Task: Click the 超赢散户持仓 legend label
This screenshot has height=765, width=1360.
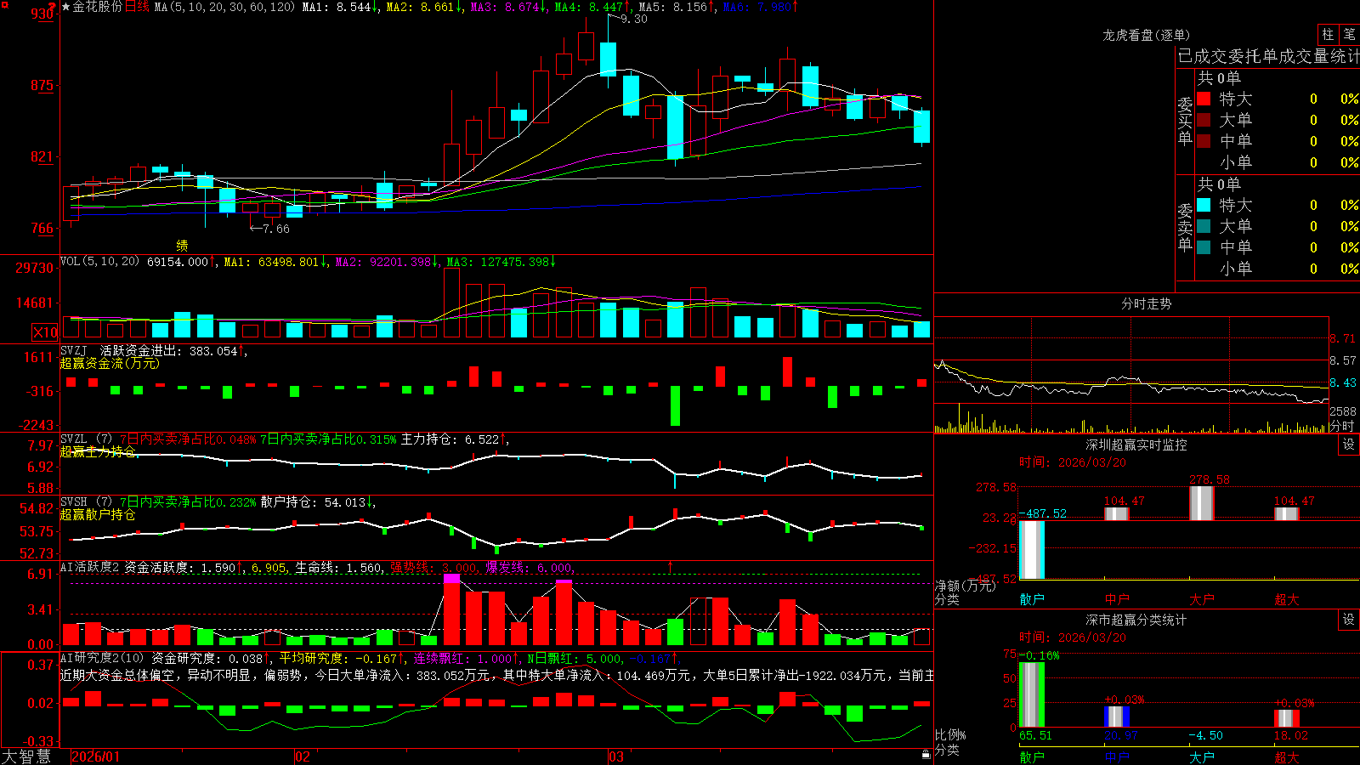Action: [98, 514]
